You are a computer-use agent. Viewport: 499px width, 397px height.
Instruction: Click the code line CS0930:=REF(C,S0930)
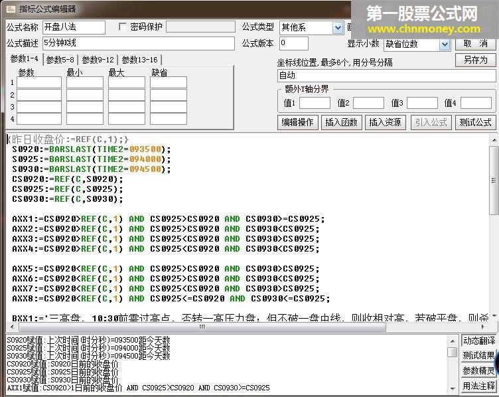pos(68,199)
